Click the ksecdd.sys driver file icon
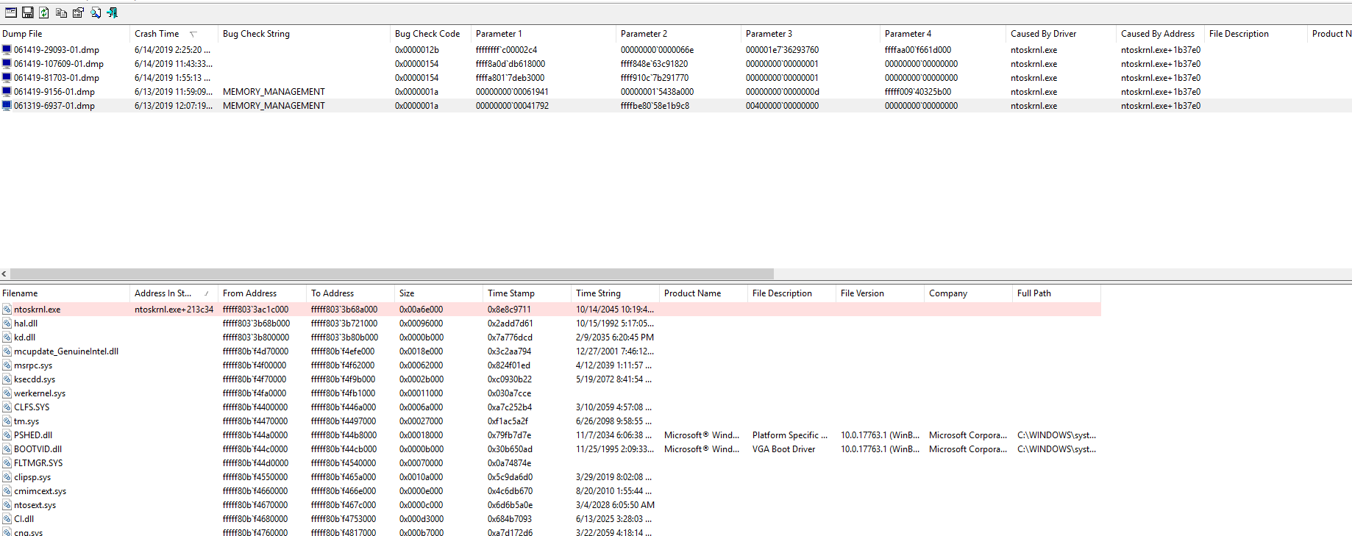 7,379
